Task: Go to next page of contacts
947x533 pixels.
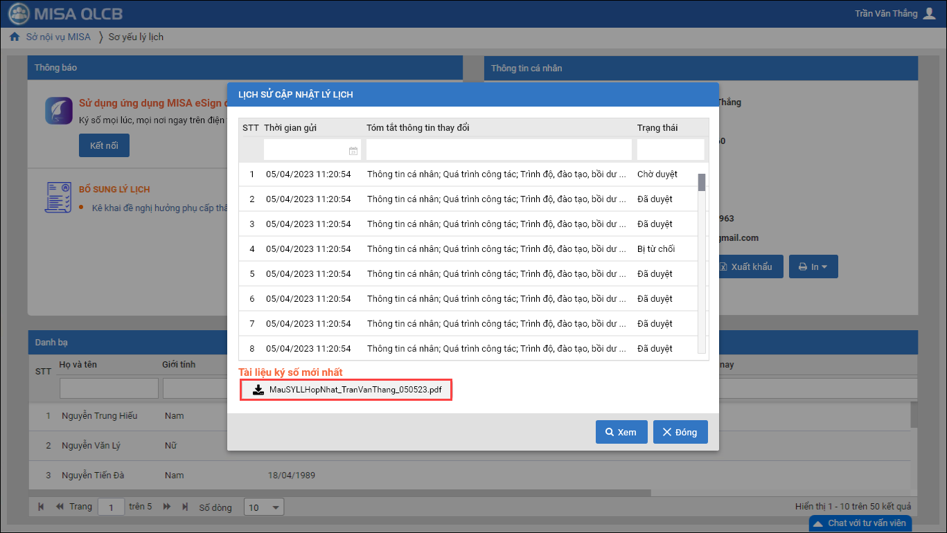Action: [167, 507]
